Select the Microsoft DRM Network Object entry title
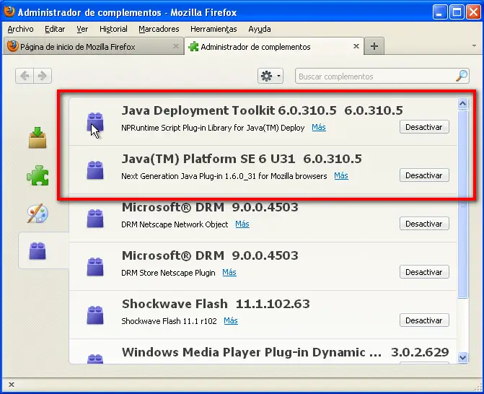 click(x=210, y=207)
